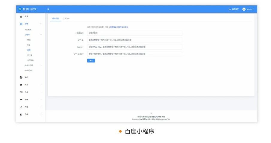Click the 智慧门店V2 title text
The width and height of the screenshot is (271, 143).
[x=30, y=9]
